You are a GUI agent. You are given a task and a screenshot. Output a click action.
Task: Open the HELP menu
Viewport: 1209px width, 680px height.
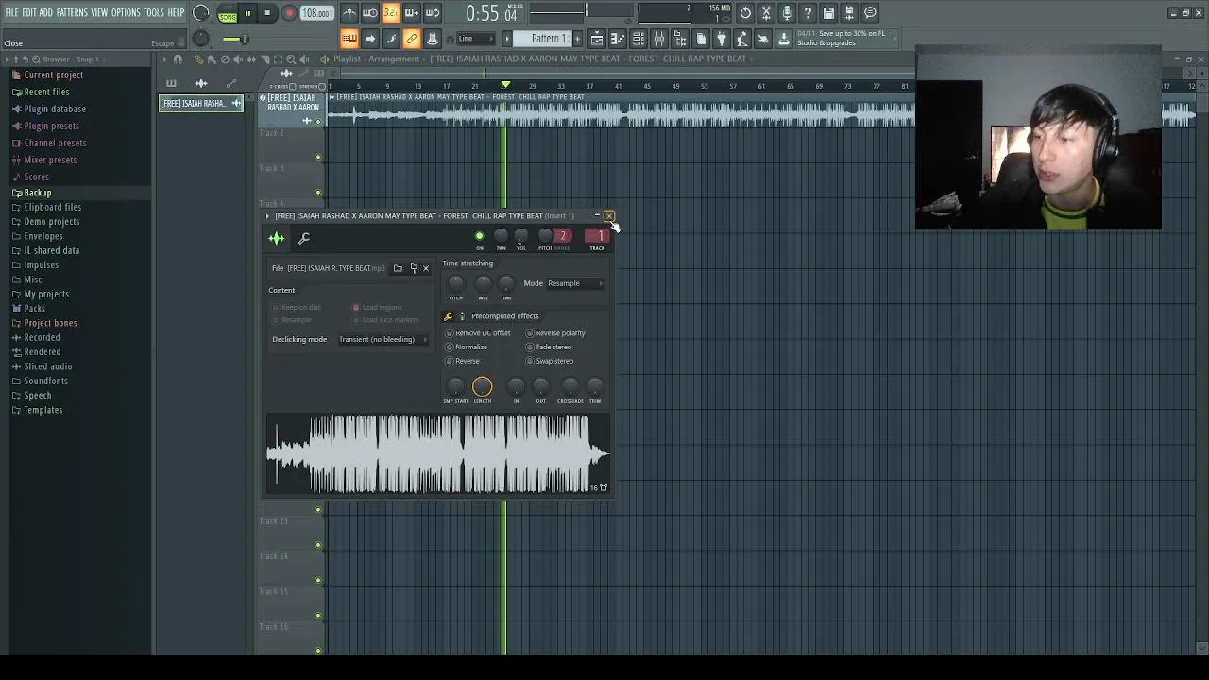(176, 13)
